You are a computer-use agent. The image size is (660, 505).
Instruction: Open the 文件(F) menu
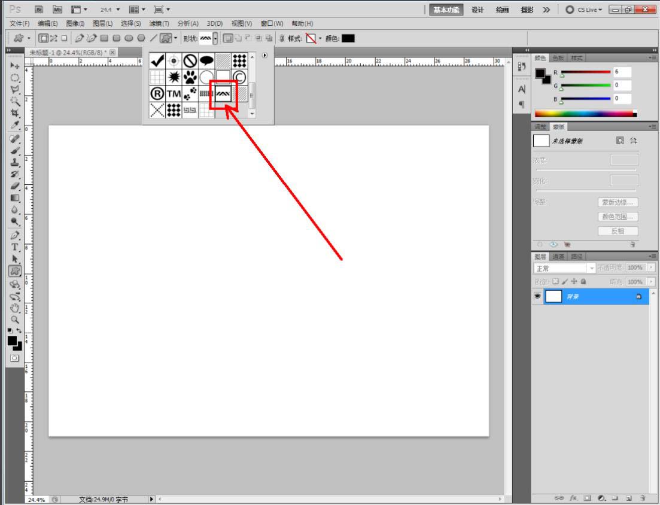19,23
